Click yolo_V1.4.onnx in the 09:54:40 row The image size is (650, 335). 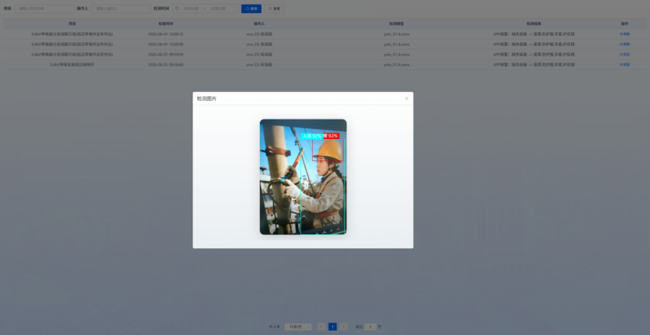click(397, 65)
